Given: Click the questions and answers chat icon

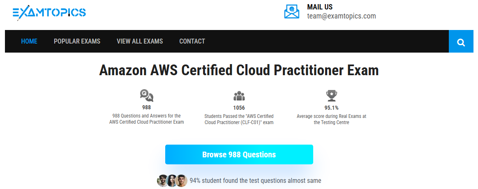Looking at the screenshot, I should click(x=146, y=96).
